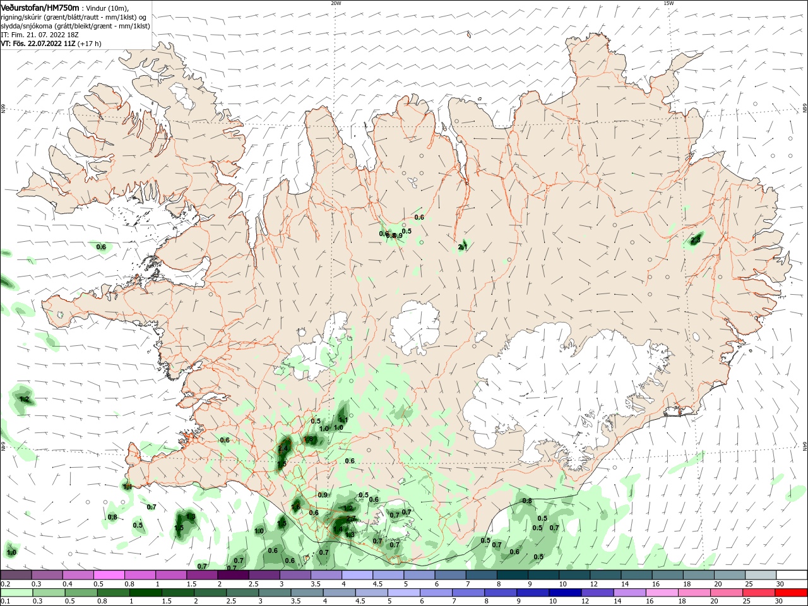Click the Veðurstofan/HM750m title text
Viewport: 808px width, 606px height.
(40, 7)
